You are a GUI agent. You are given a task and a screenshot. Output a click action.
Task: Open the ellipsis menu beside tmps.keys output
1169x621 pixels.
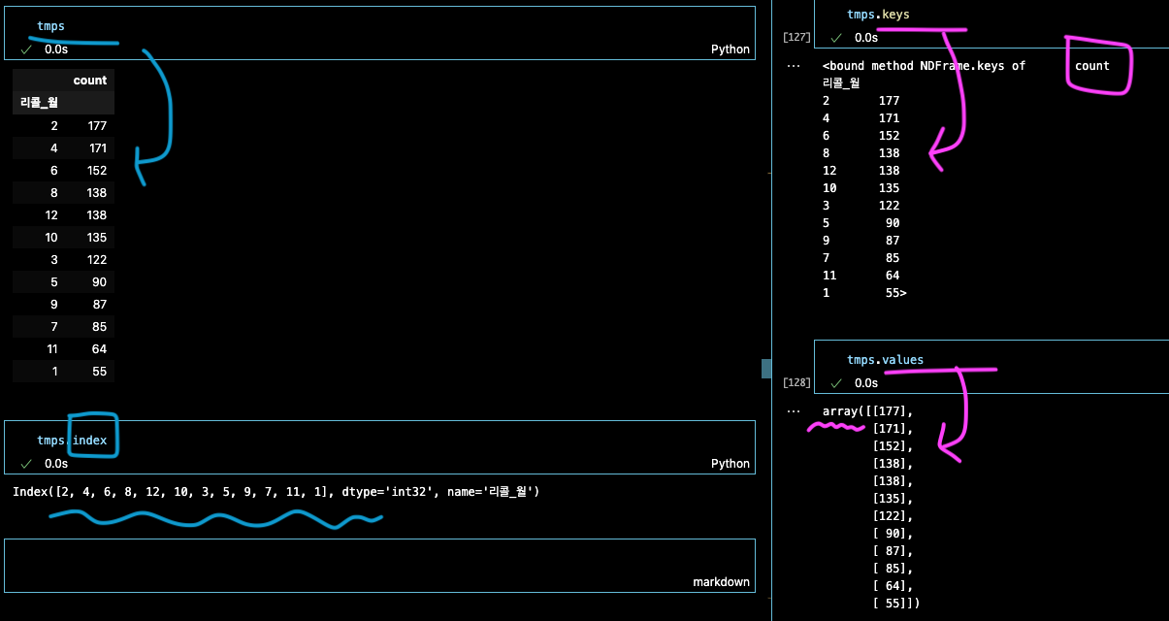click(794, 66)
